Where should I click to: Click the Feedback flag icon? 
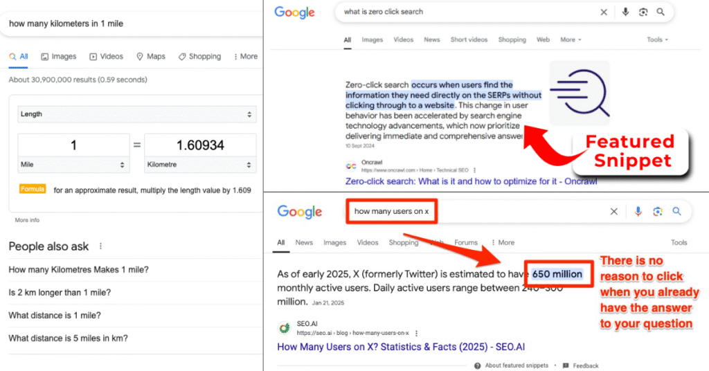click(x=566, y=365)
